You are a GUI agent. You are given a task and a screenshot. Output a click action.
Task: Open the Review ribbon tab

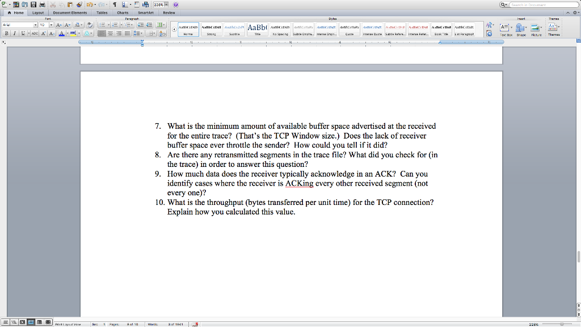[x=169, y=12]
